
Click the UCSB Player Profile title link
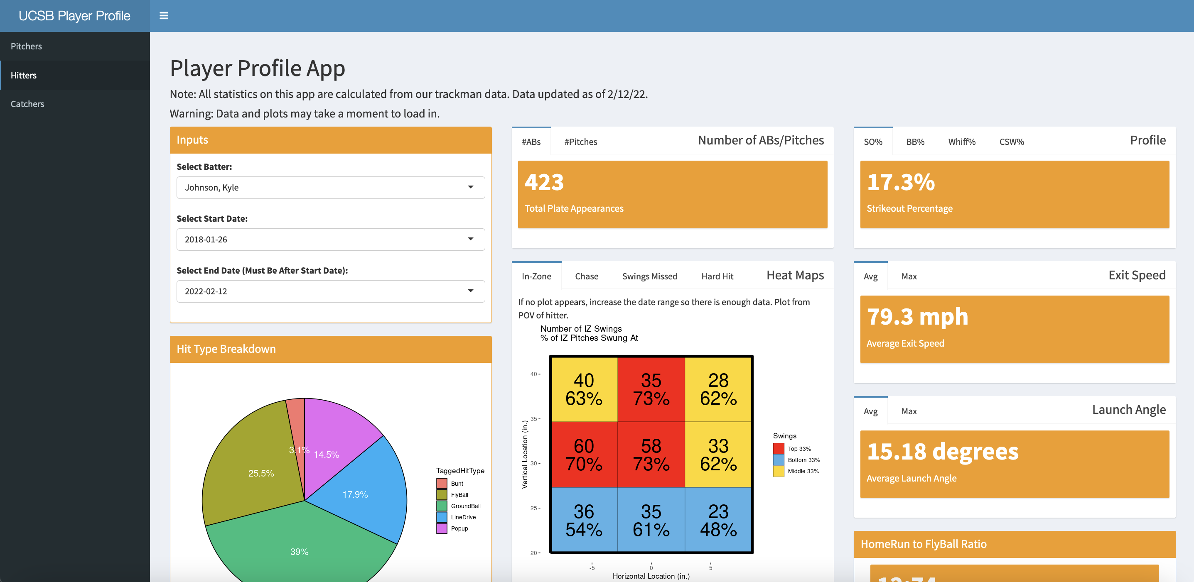click(x=74, y=16)
